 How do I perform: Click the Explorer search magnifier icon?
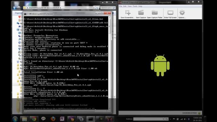coord(114,8)
